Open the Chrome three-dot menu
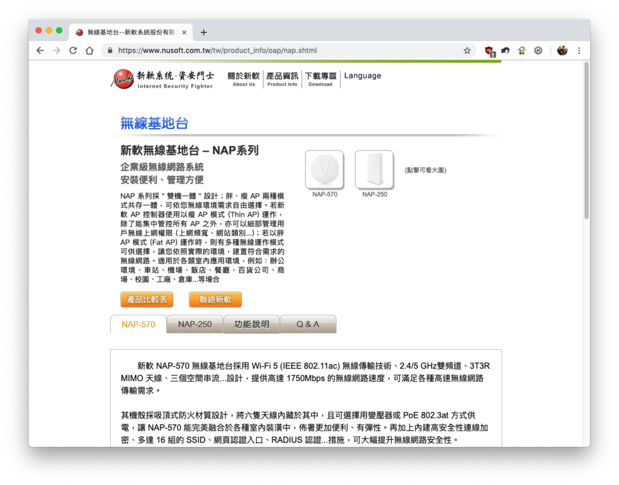 click(579, 51)
